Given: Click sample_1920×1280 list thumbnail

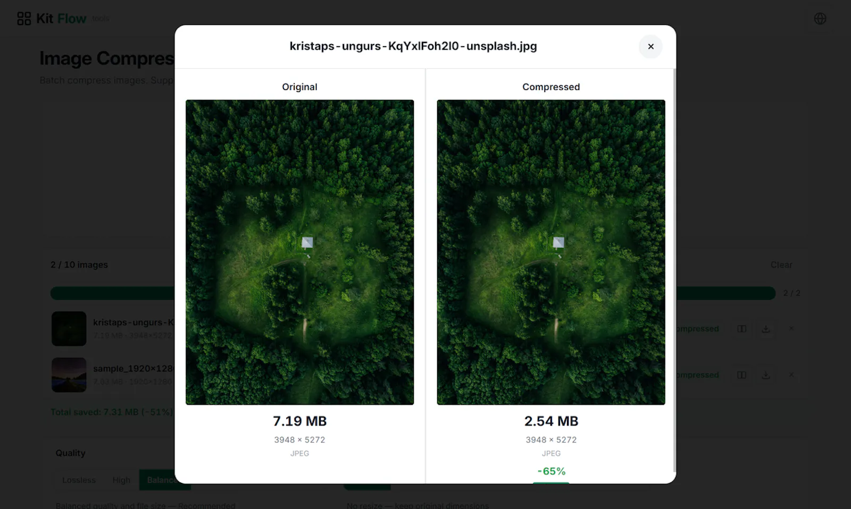Looking at the screenshot, I should click(69, 375).
